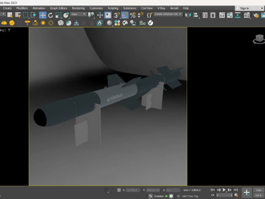Open Material Editor icon
This screenshot has height=199, width=265.
tap(247, 15)
